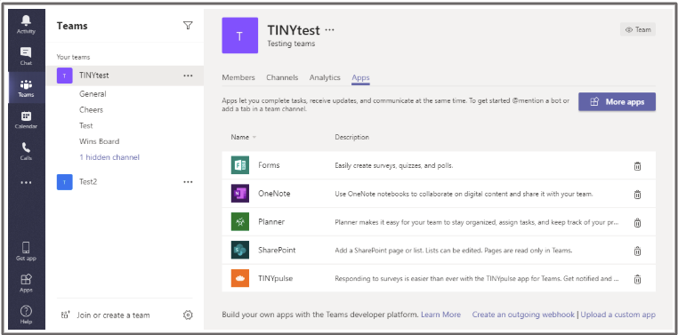Click the 'Your teams' section label
Screen dimensions: 678x335
pyautogui.click(x=74, y=57)
